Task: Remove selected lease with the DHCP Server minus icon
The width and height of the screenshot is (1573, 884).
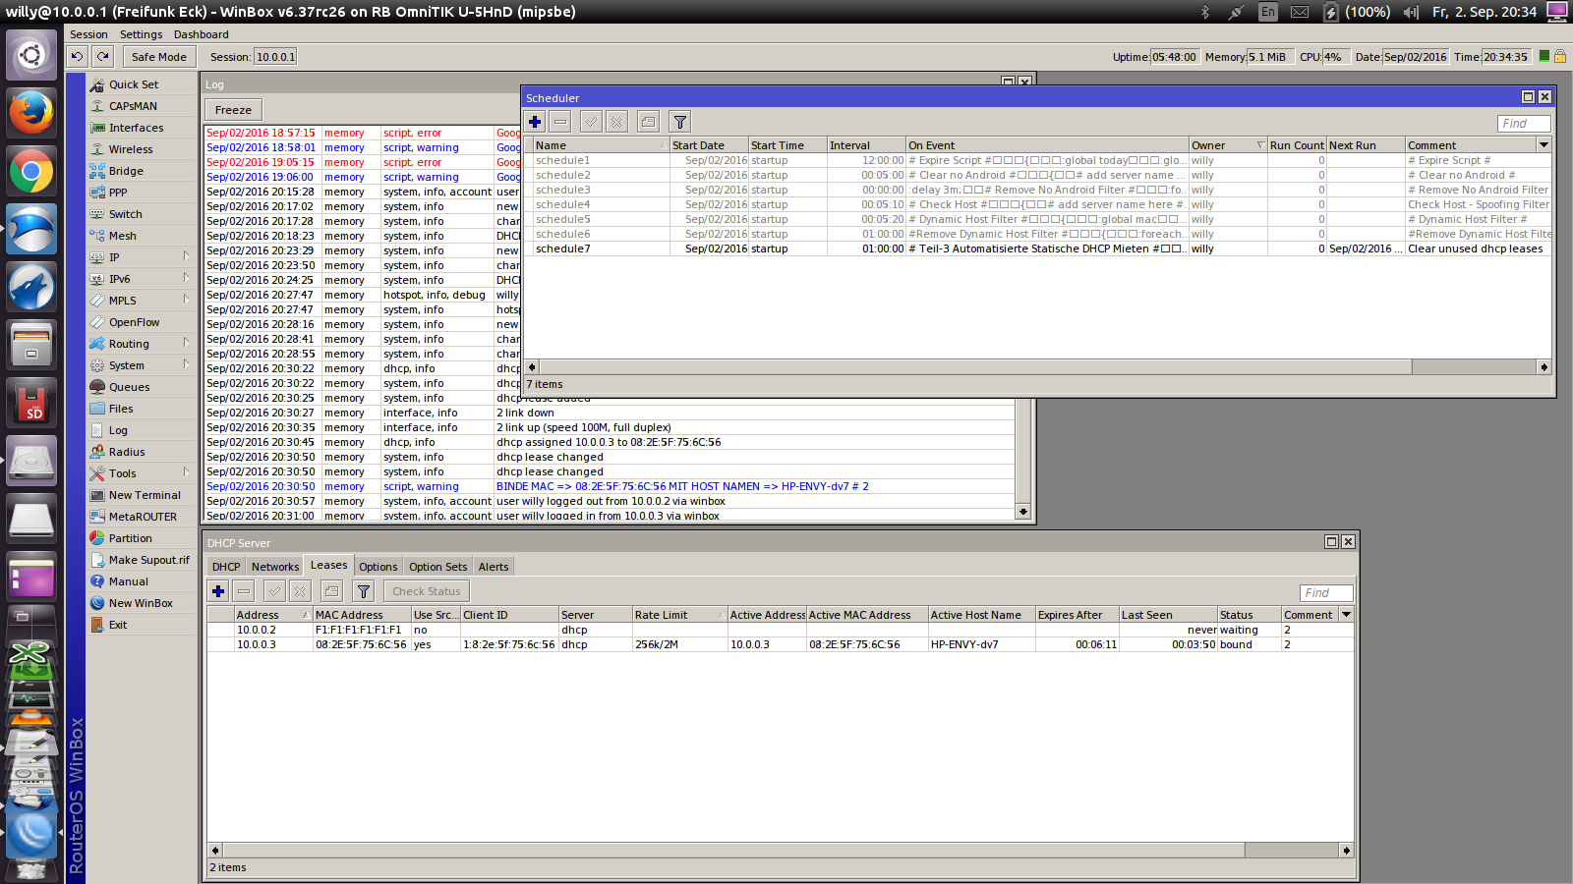Action: coord(244,591)
